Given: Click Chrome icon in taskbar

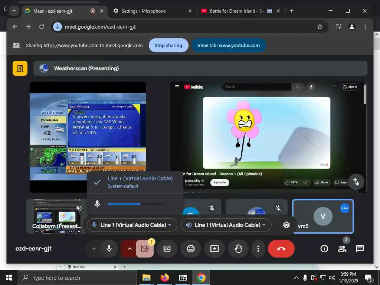Looking at the screenshot, I should [201, 278].
